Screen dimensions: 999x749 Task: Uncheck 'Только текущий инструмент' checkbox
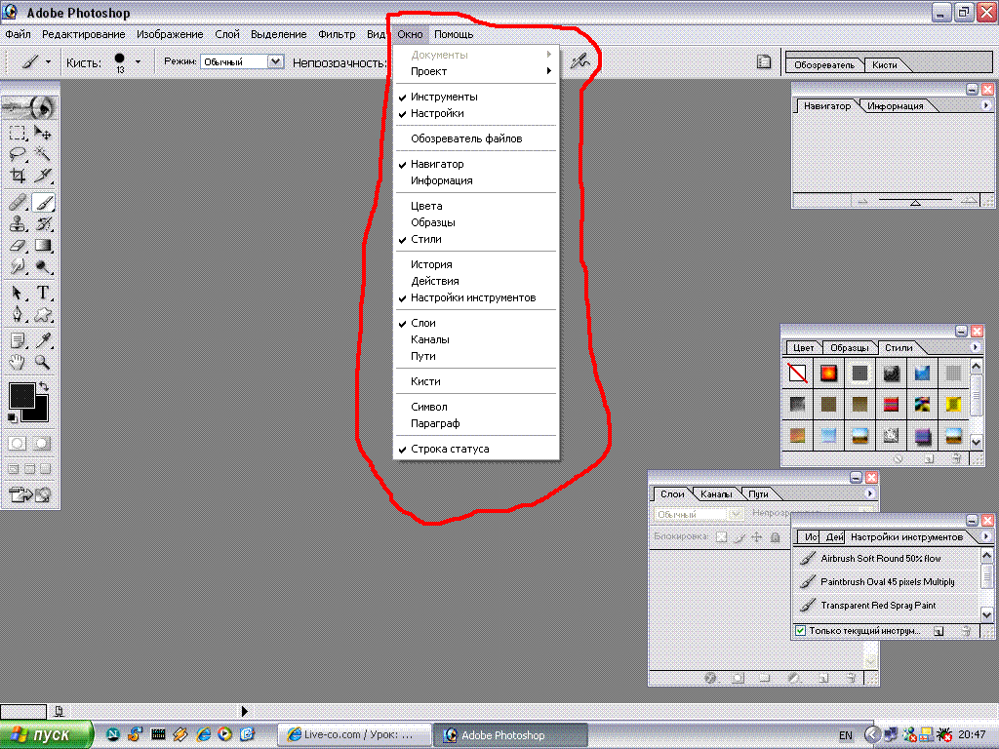click(801, 631)
